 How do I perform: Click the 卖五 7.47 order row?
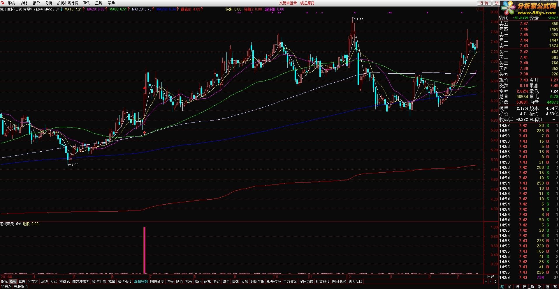pyautogui.click(x=529, y=24)
